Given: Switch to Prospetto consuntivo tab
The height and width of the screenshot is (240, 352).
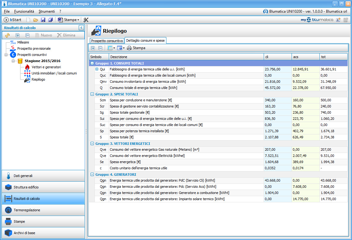Looking at the screenshot, I should click(x=107, y=41).
